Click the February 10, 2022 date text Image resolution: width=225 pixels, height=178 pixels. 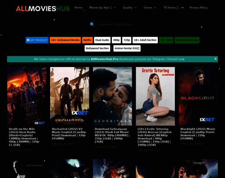(149, 150)
